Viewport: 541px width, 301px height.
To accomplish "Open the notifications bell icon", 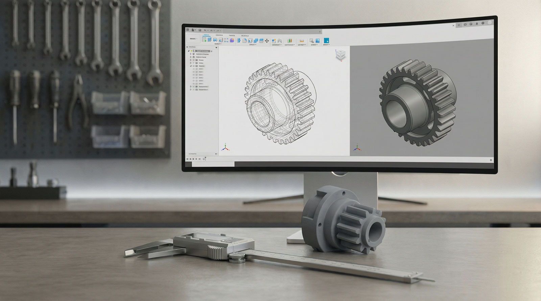I will pyautogui.click(x=477, y=24).
